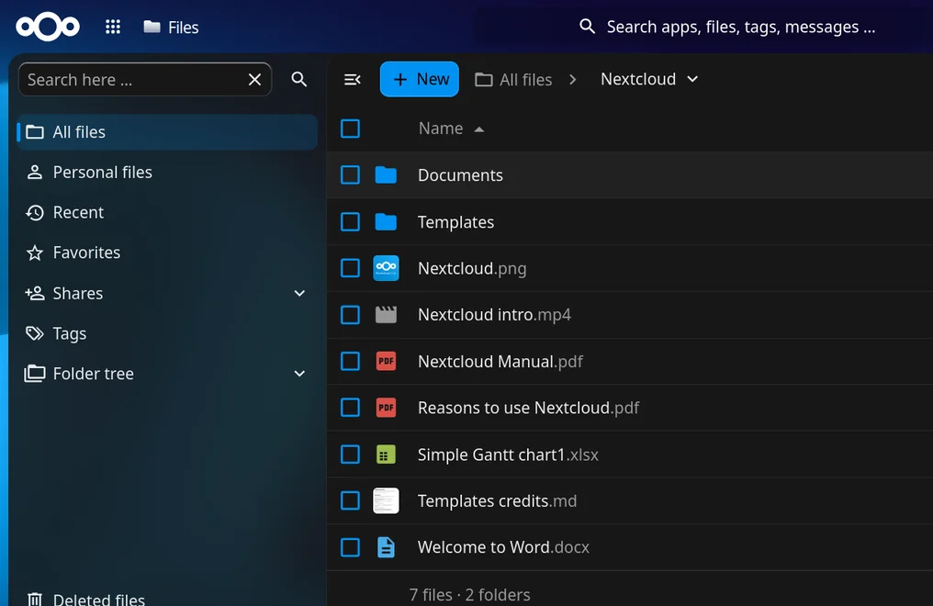Check the Nextcloud.png checkbox
Viewport: 933px width, 606px height.
[351, 268]
